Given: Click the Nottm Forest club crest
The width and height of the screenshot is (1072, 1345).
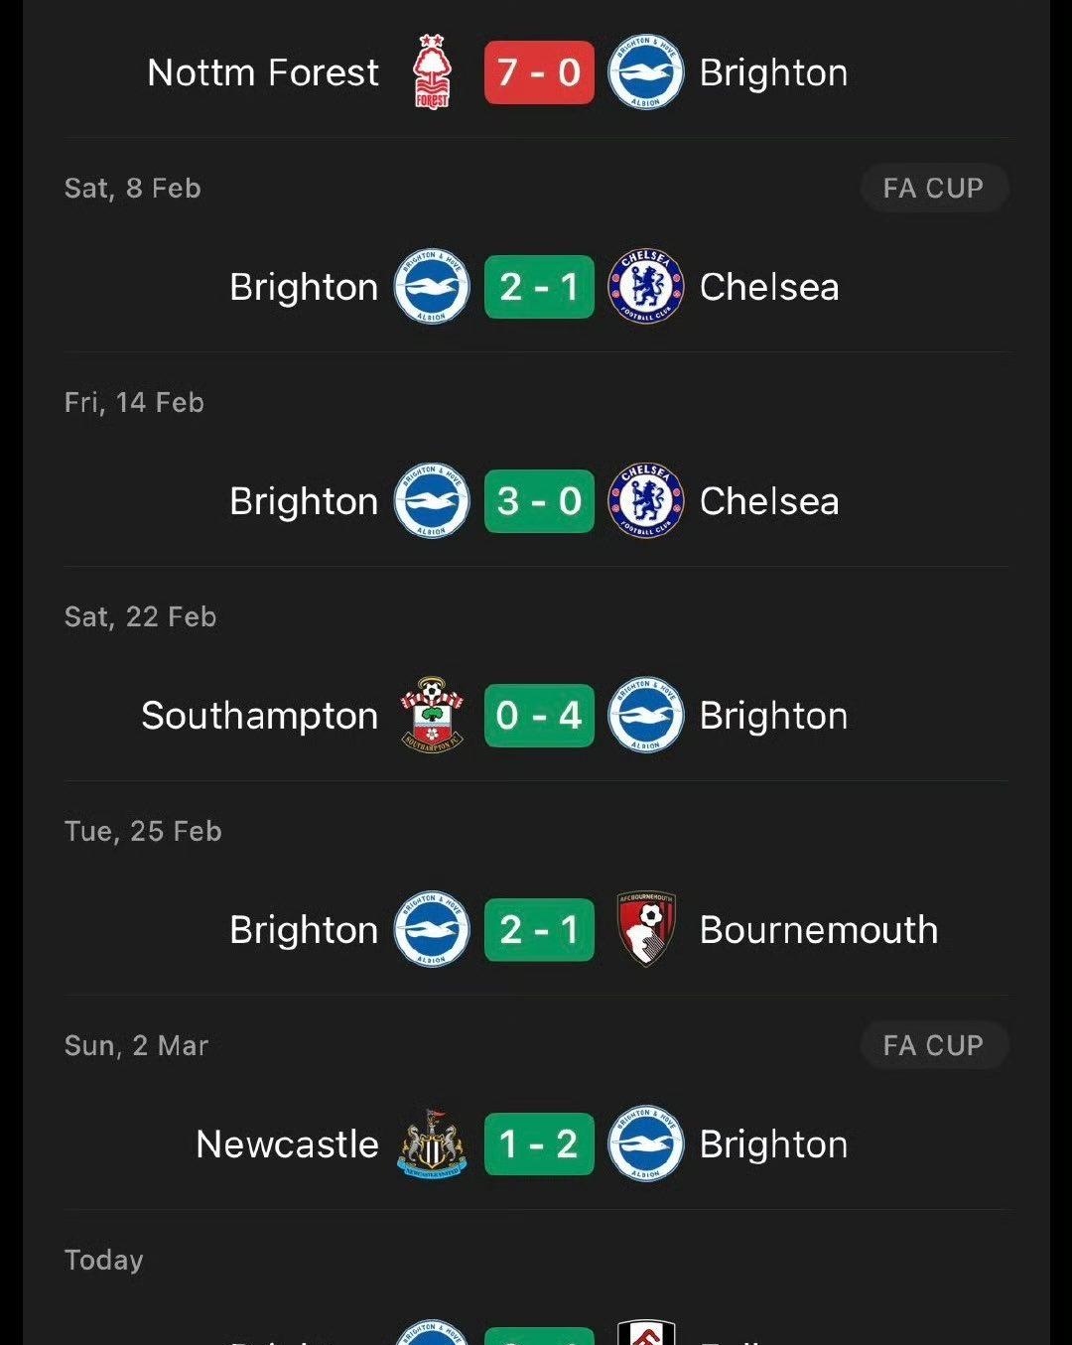Looking at the screenshot, I should 432,72.
